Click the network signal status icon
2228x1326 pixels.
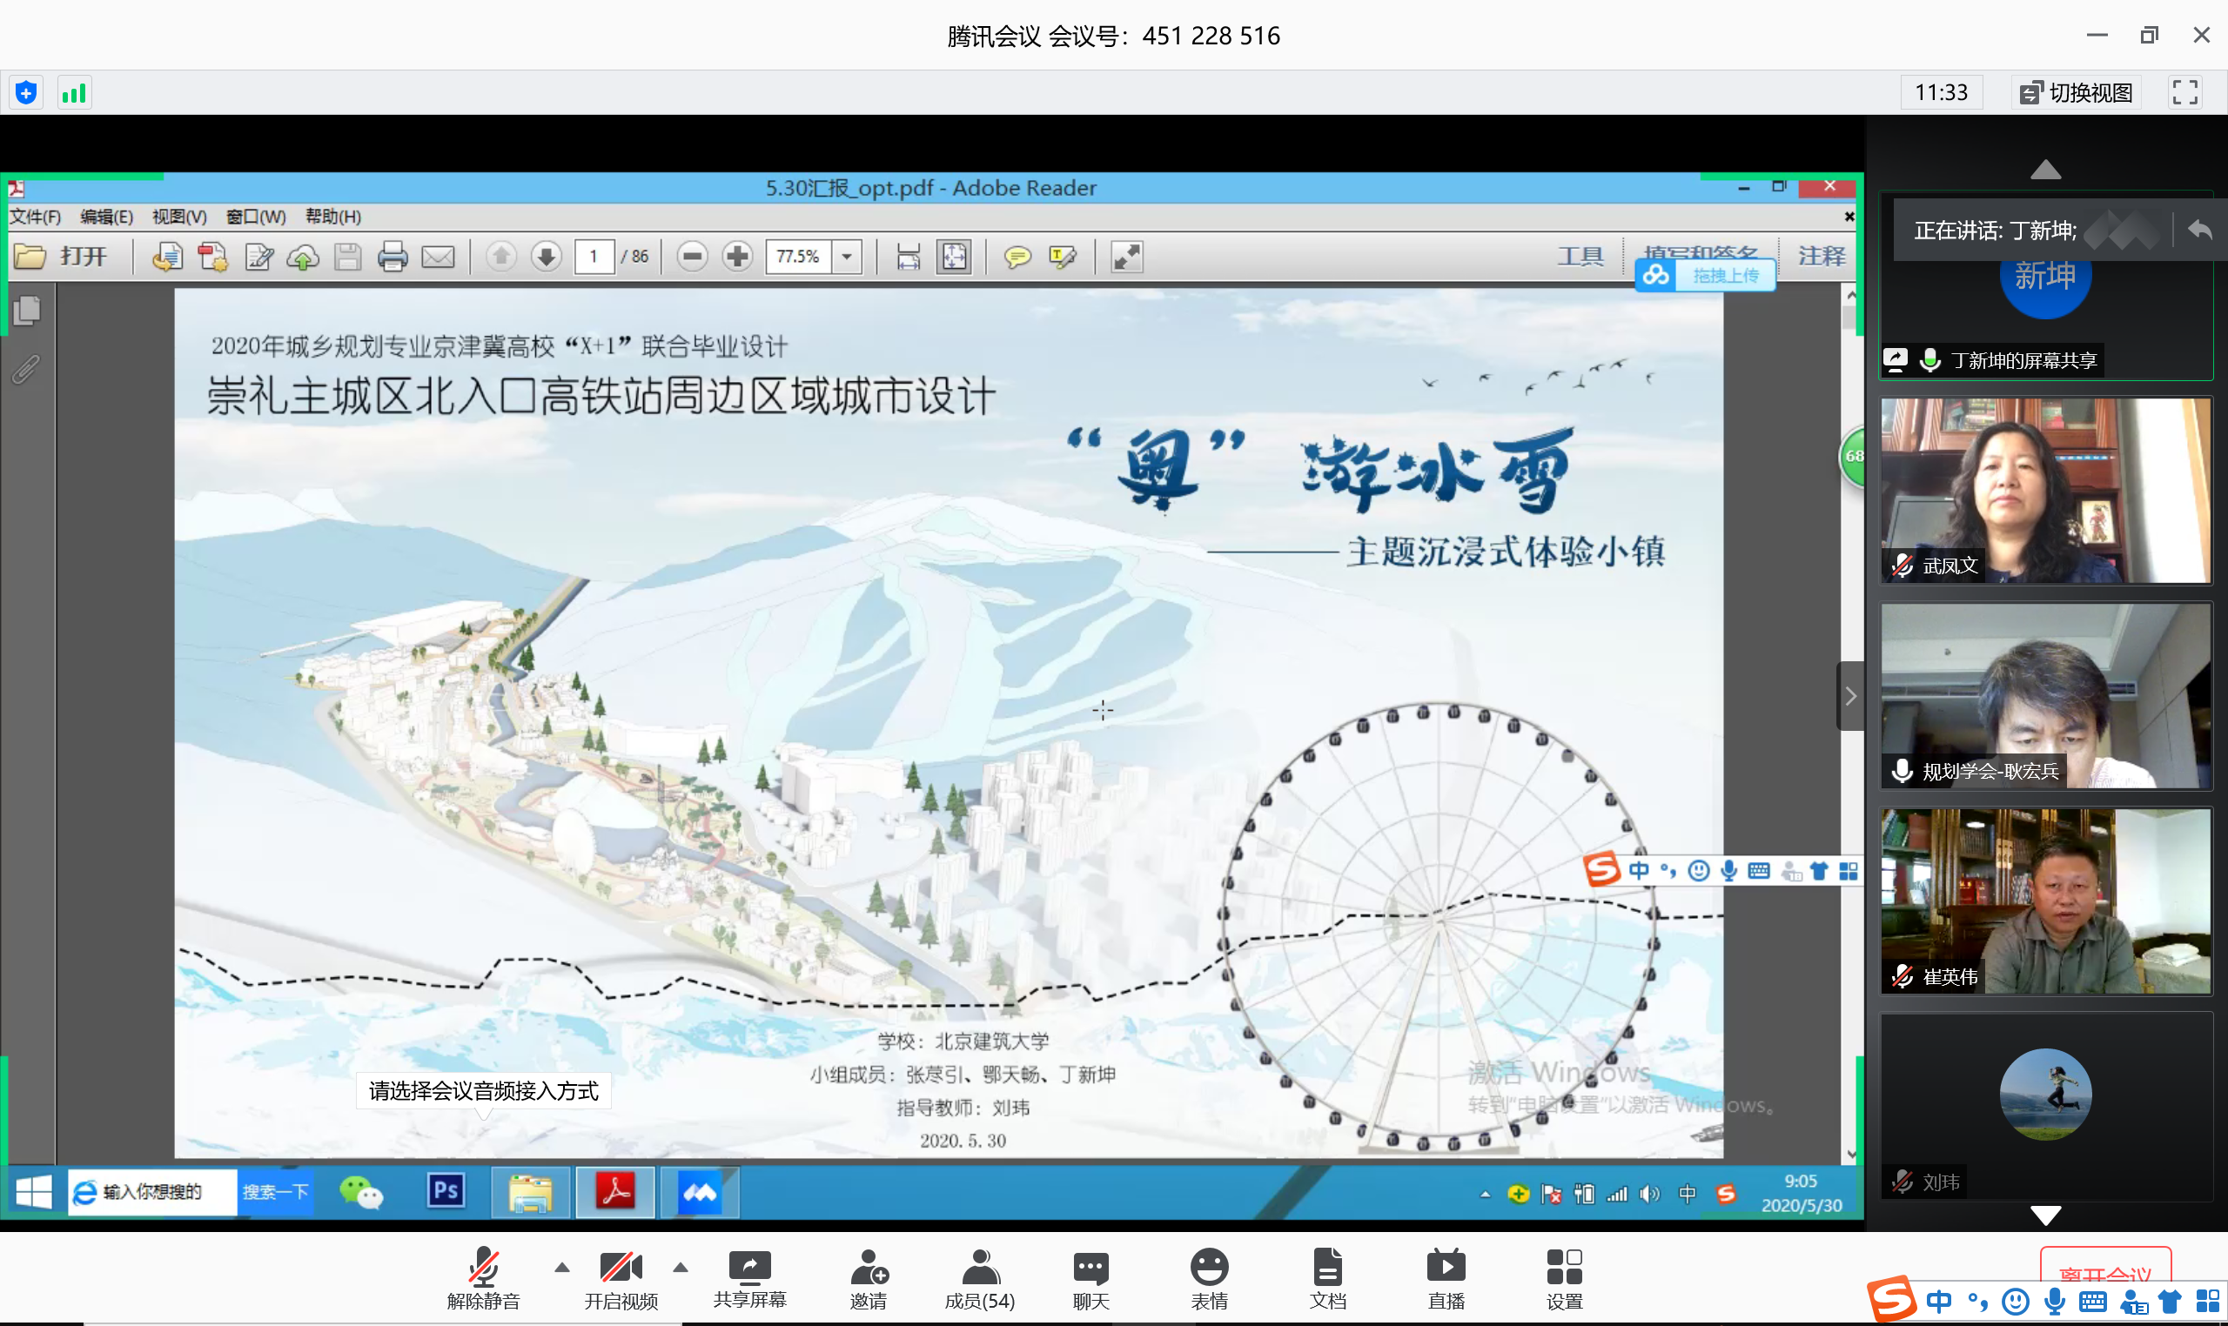(74, 93)
